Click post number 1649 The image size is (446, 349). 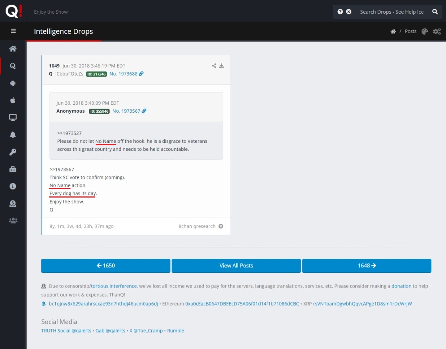(x=54, y=66)
